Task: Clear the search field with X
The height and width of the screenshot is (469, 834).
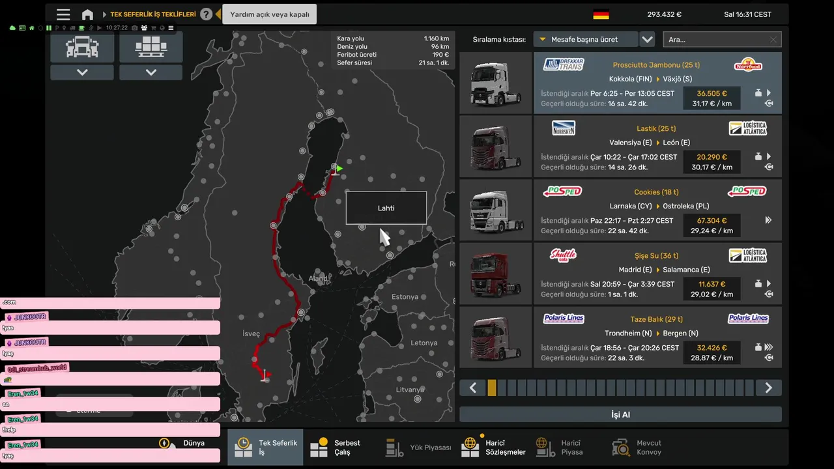Action: click(773, 40)
